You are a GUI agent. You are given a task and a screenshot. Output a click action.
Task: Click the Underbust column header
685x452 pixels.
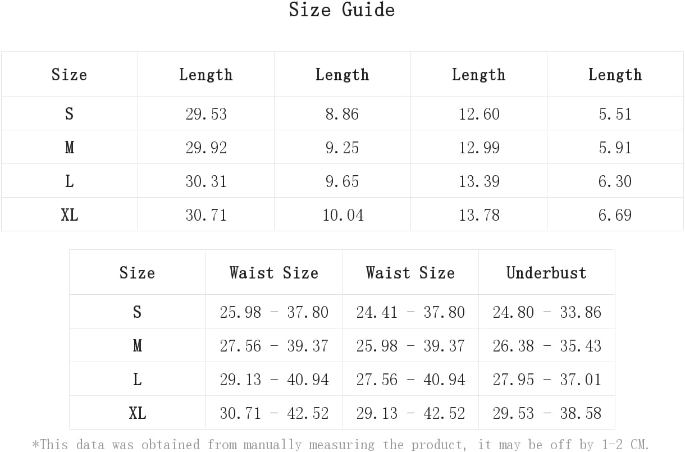[x=546, y=273]
